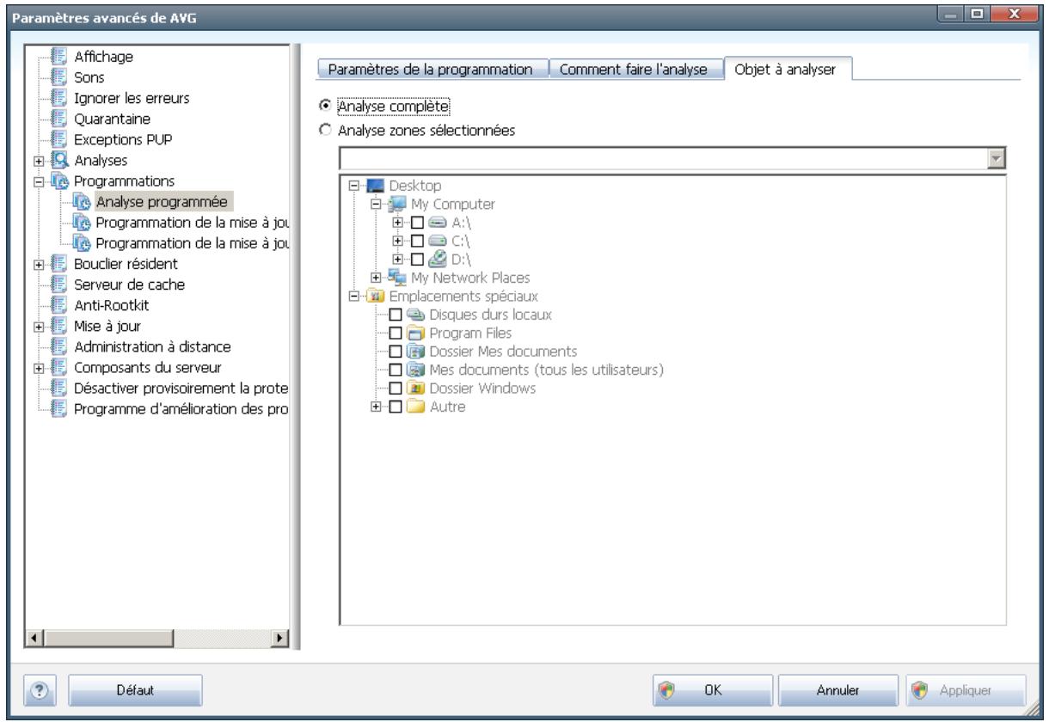Check the A:\ drive checkbox
The height and width of the screenshot is (722, 1049).
point(418,223)
